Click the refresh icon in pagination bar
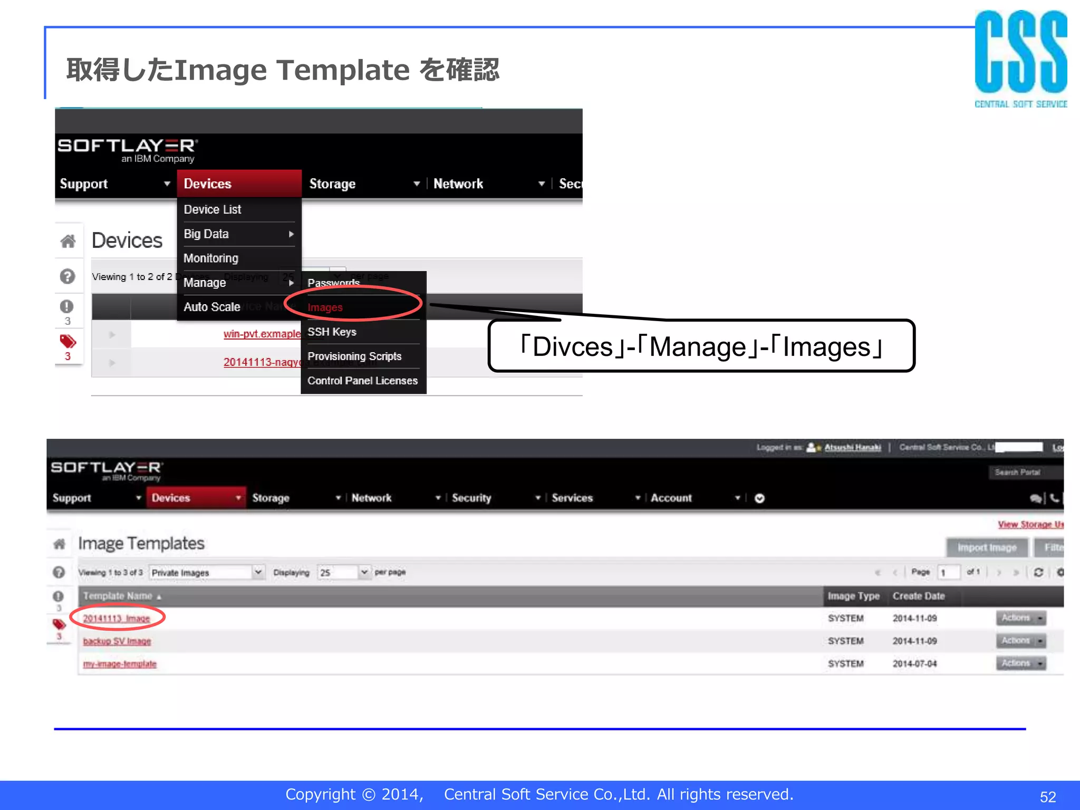The image size is (1080, 810). 1038,572
